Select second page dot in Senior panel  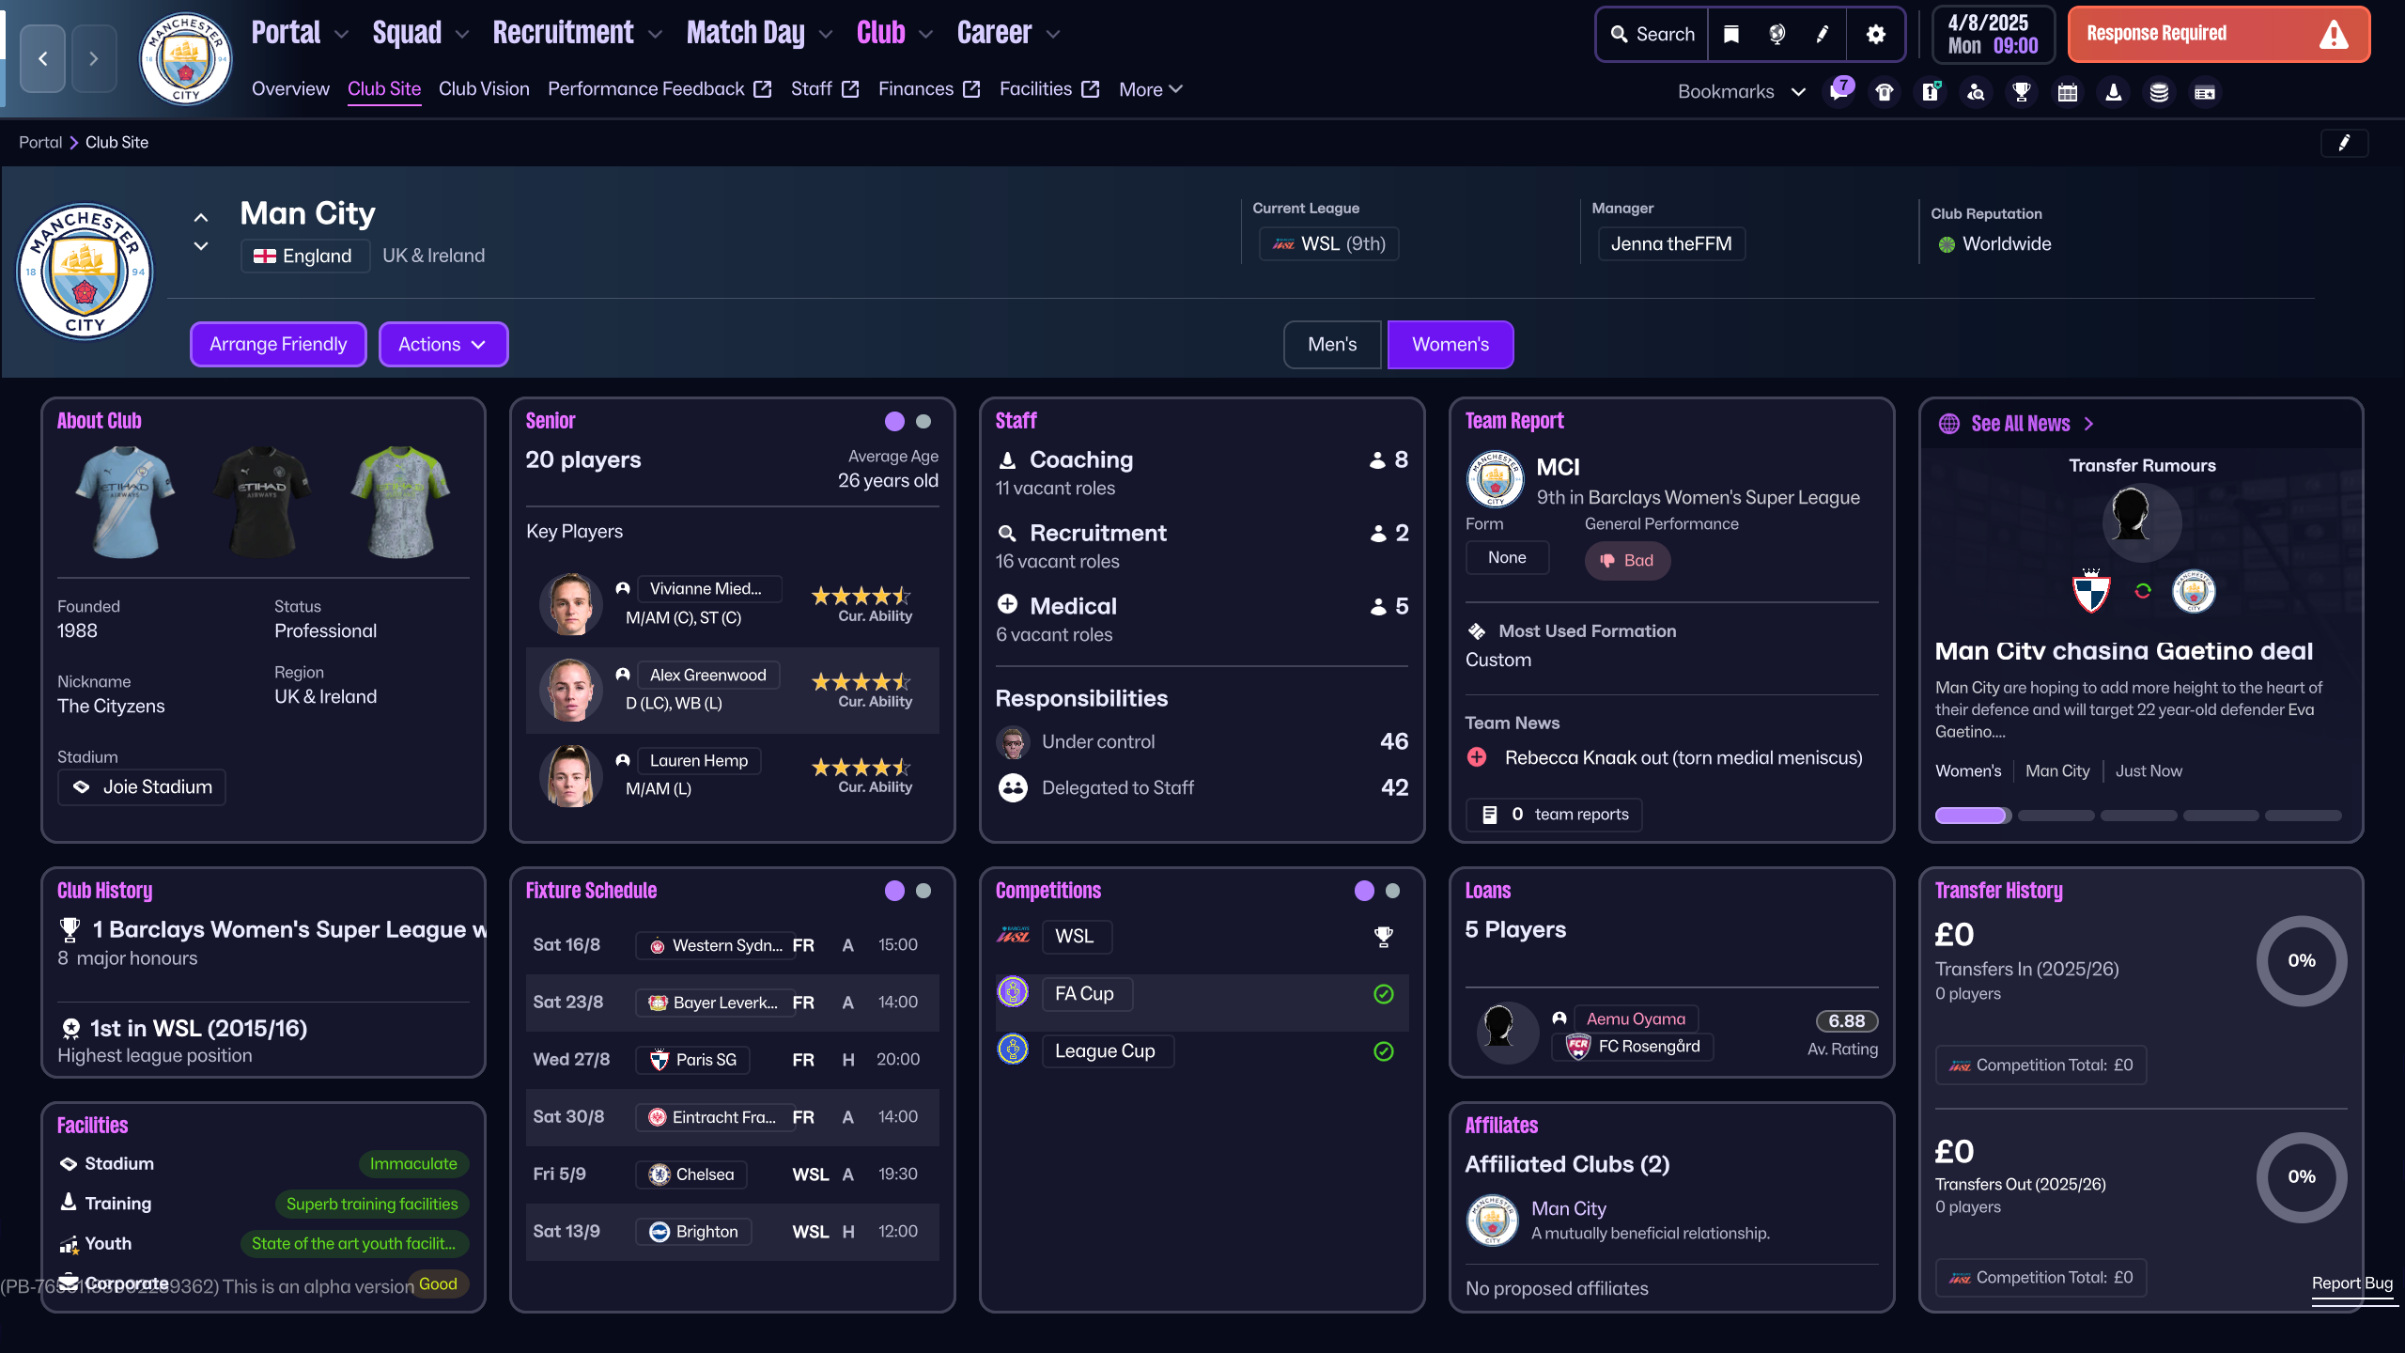coord(923,422)
